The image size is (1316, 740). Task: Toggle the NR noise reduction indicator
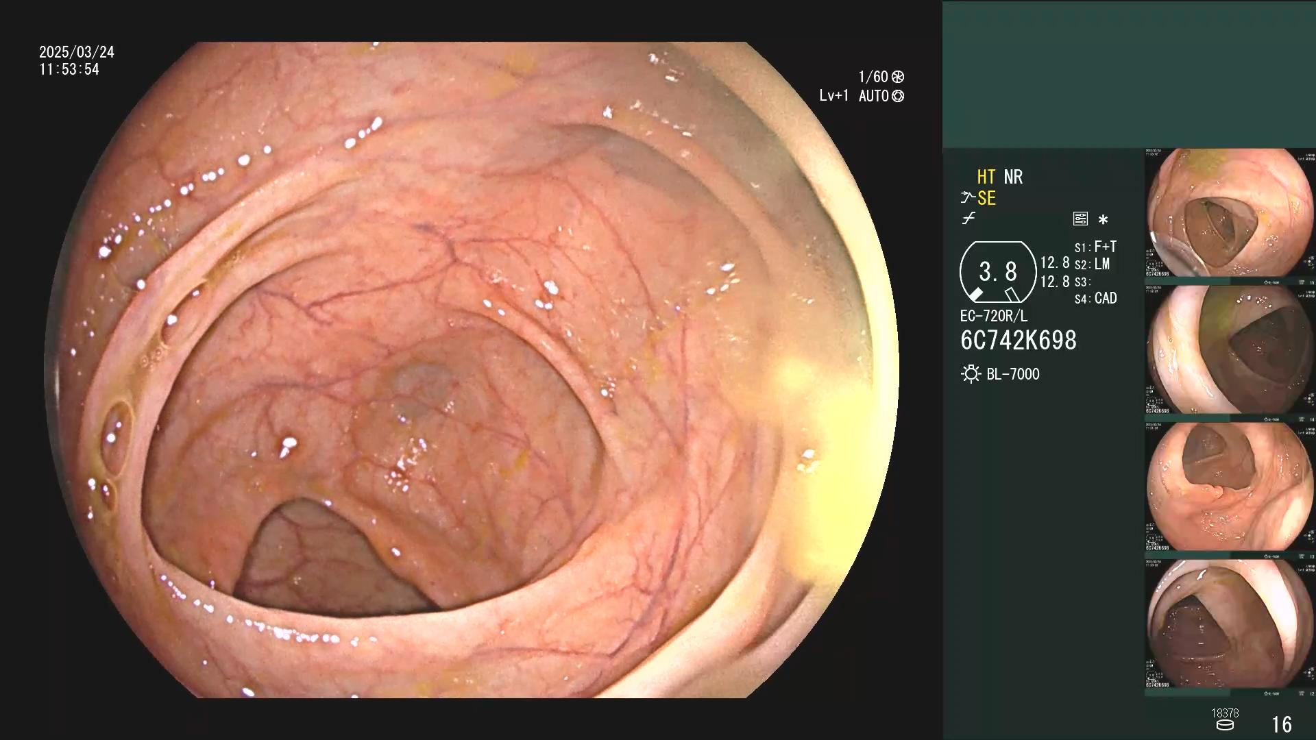click(x=1013, y=177)
